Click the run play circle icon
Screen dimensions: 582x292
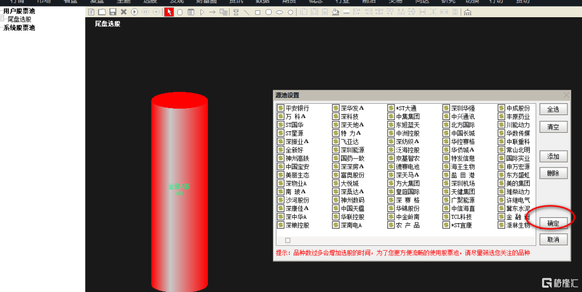(134, 12)
